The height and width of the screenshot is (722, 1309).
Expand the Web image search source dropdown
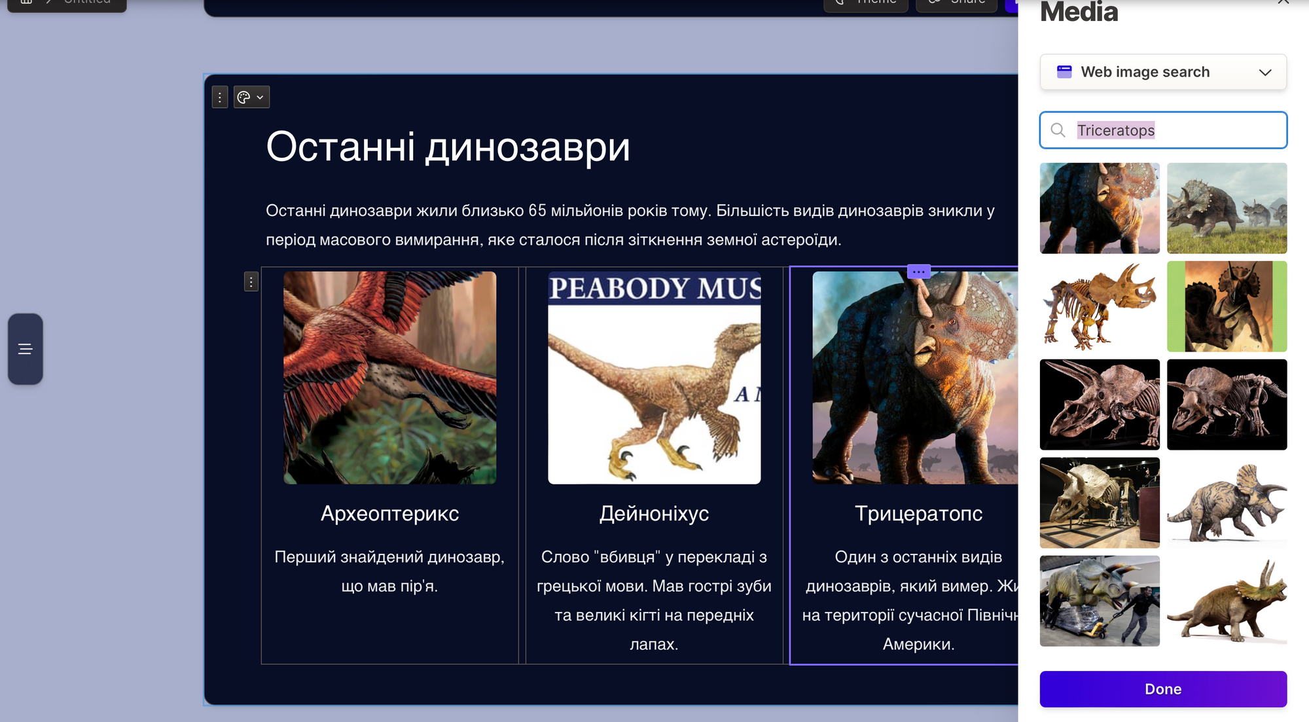(x=1163, y=72)
